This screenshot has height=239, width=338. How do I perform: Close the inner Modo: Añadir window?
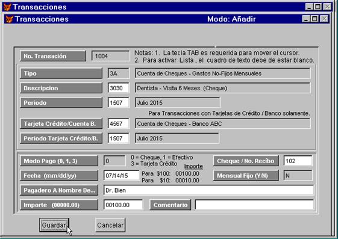point(324,19)
